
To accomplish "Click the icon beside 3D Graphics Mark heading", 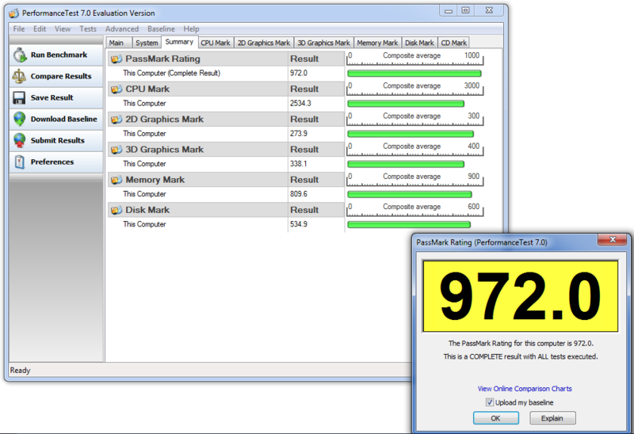I will 116,150.
